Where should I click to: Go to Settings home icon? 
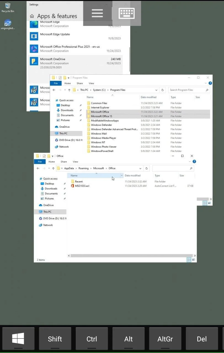[32, 16]
